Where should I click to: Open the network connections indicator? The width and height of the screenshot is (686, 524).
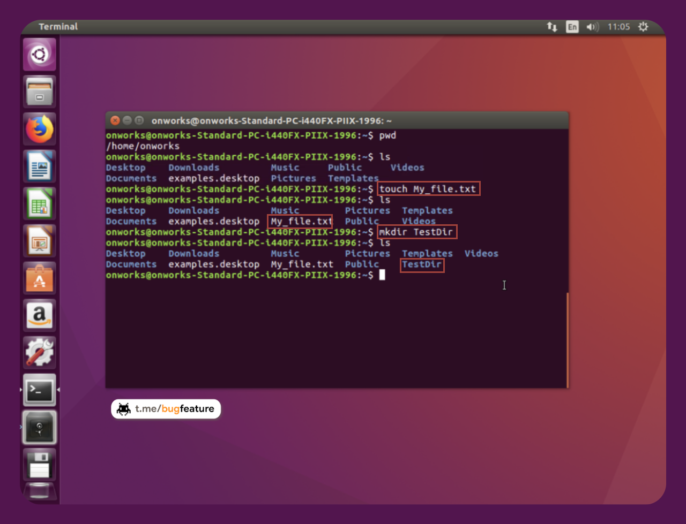click(552, 27)
